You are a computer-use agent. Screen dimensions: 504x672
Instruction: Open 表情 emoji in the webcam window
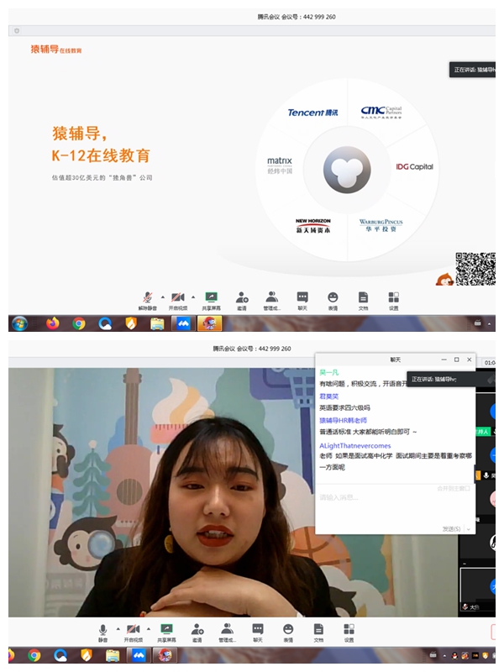(x=288, y=633)
